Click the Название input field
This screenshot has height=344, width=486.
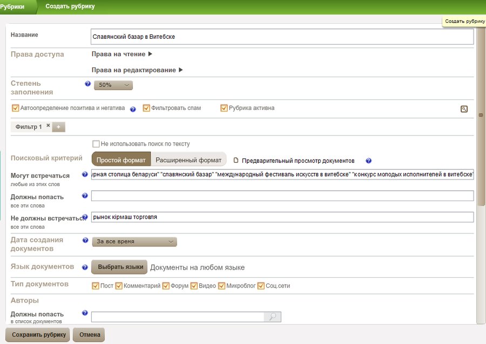point(282,37)
